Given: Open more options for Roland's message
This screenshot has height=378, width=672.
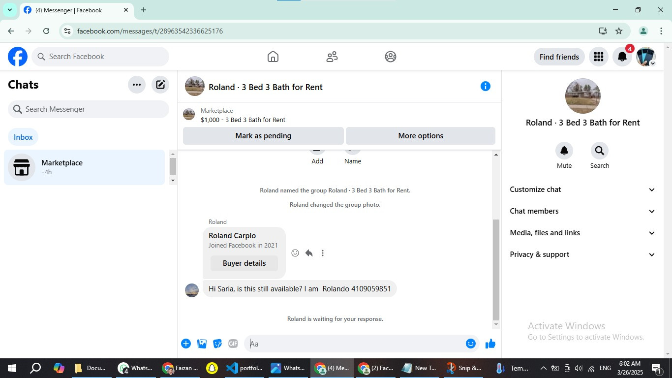Looking at the screenshot, I should (x=323, y=253).
